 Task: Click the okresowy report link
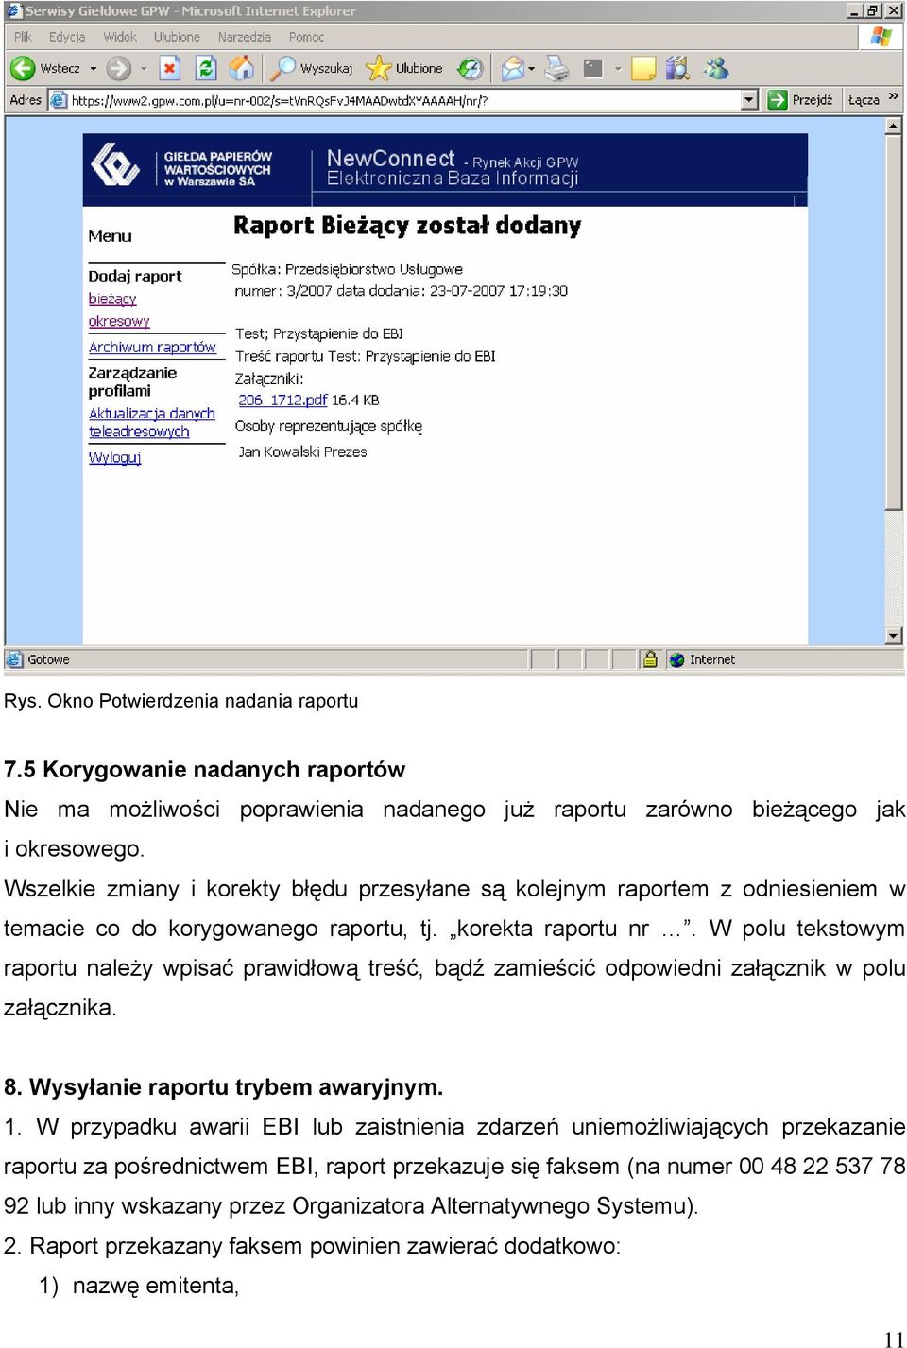click(119, 321)
